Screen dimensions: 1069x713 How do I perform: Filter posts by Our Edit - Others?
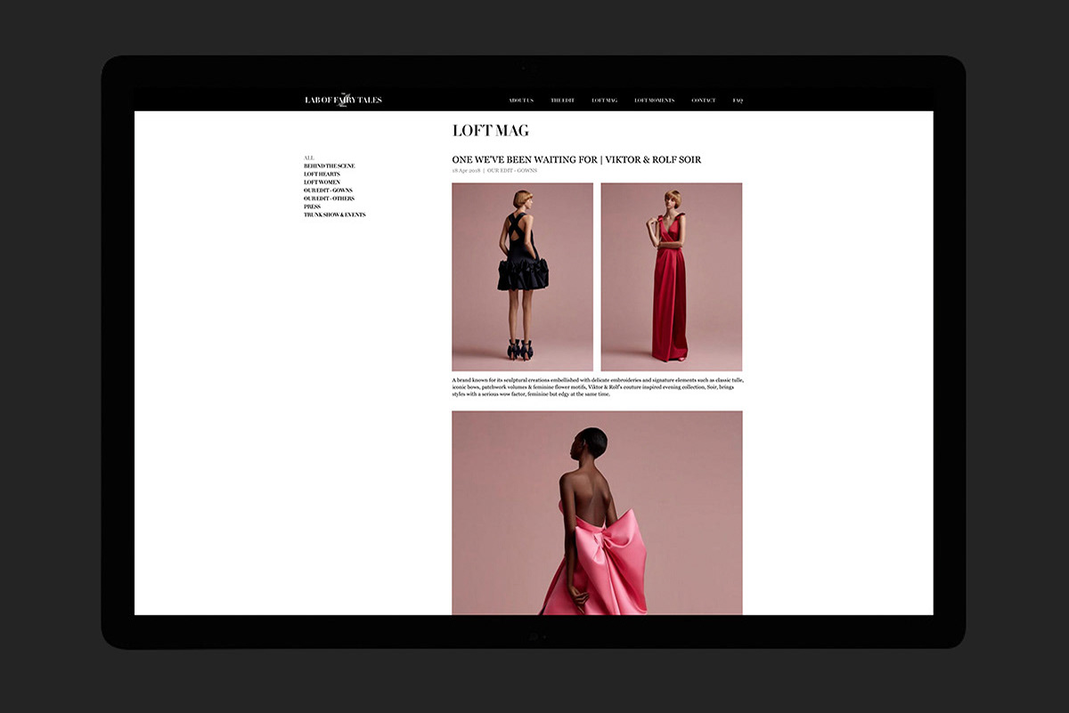click(x=329, y=199)
